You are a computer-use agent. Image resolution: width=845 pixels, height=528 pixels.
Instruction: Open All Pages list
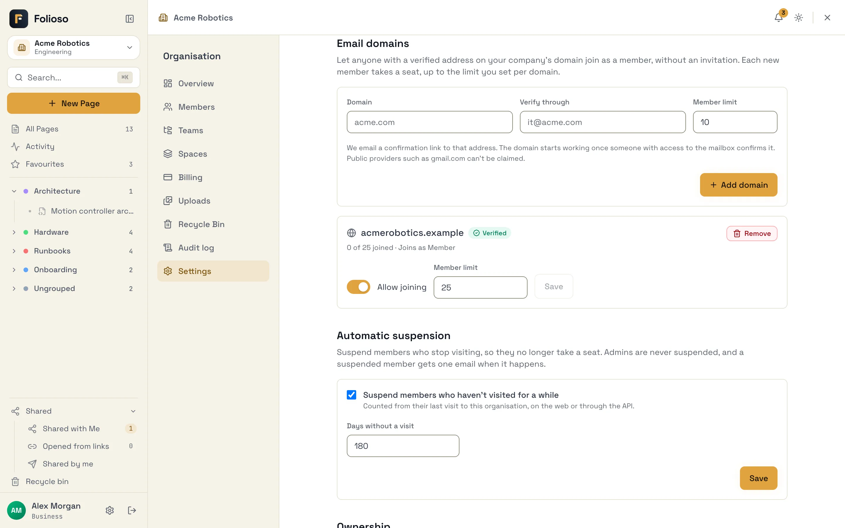pos(73,129)
